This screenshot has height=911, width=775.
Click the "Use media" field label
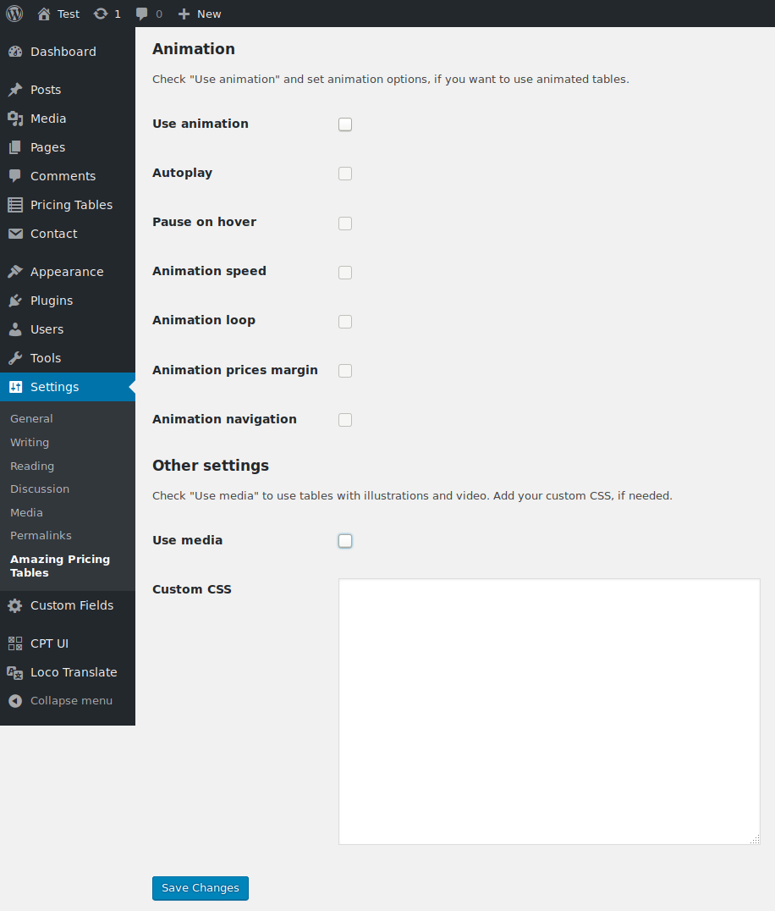pyautogui.click(x=188, y=540)
